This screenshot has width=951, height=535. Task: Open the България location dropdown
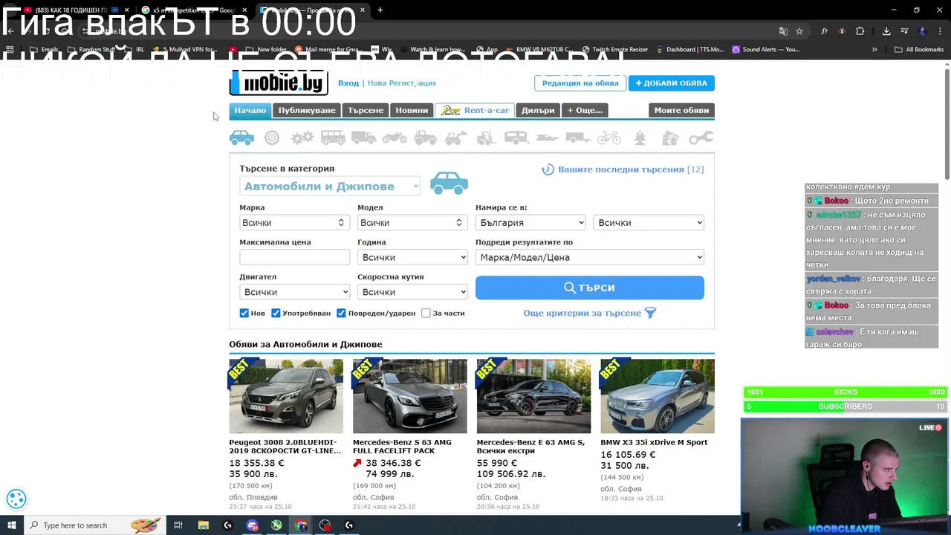pos(530,222)
